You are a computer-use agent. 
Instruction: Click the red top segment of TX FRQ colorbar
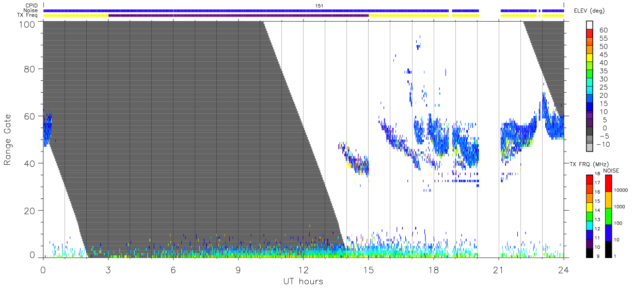590,179
